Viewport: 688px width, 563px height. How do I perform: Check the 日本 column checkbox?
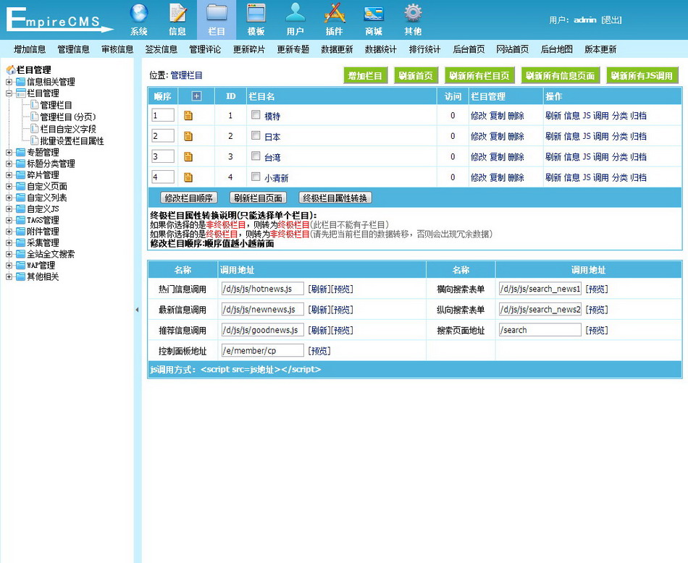tap(256, 135)
